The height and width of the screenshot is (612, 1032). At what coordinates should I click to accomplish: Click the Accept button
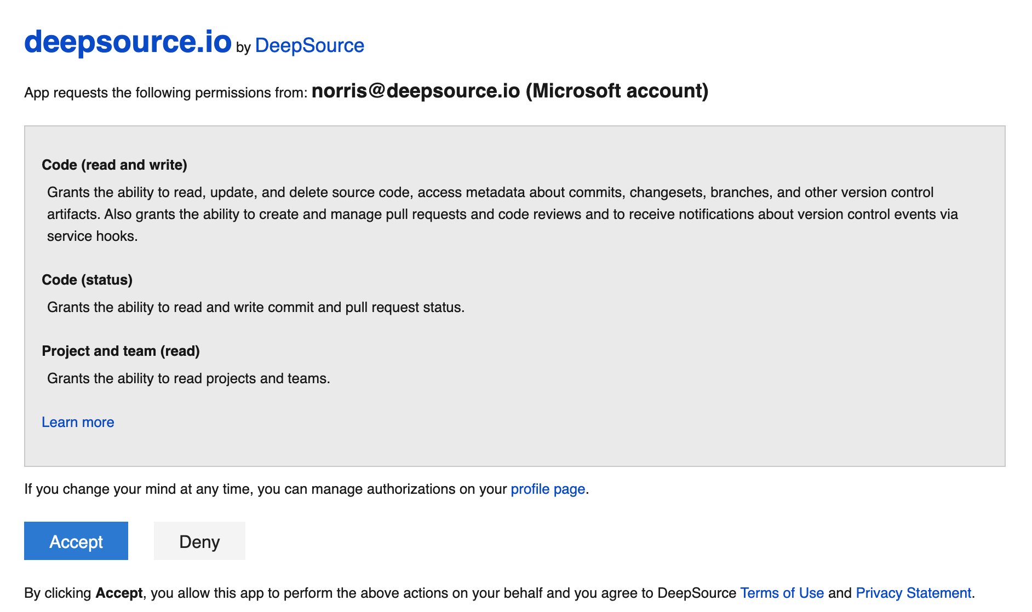click(76, 541)
